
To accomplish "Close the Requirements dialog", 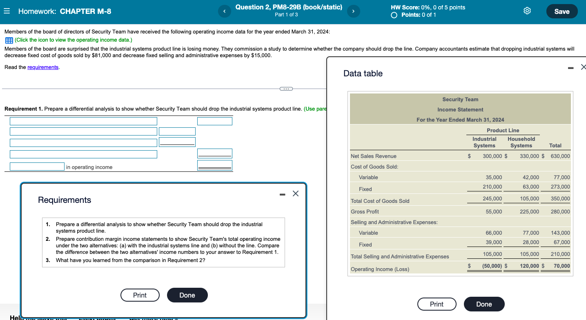I will click(x=296, y=193).
